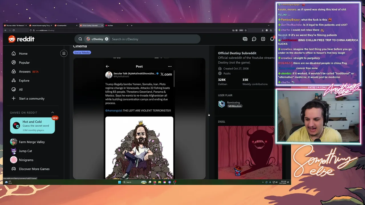The image size is (365, 205).
Task: Open the Reddit chat icon
Action: point(254,39)
